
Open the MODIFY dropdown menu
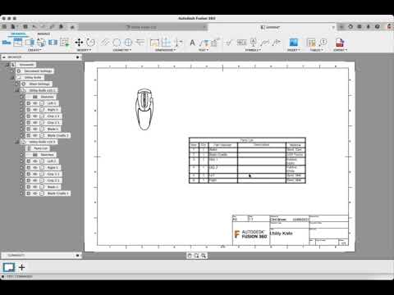click(x=84, y=50)
